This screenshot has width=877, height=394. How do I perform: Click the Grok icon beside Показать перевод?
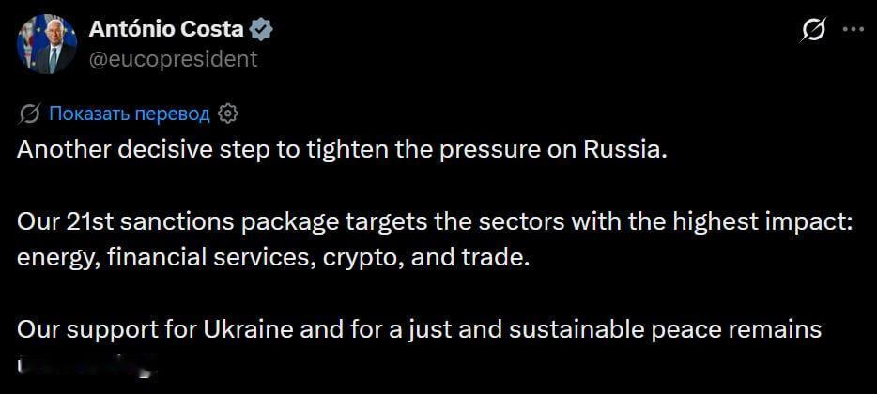[29, 114]
